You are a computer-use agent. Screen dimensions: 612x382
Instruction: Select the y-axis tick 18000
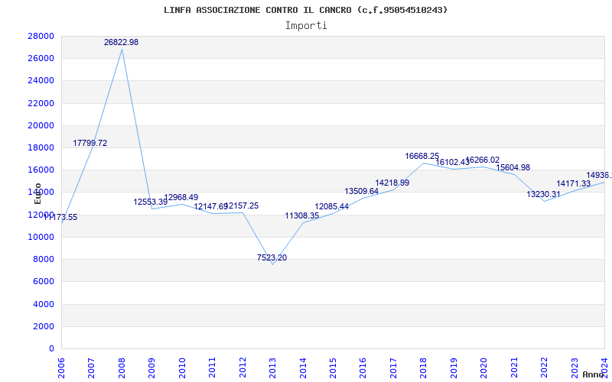[x=41, y=147]
